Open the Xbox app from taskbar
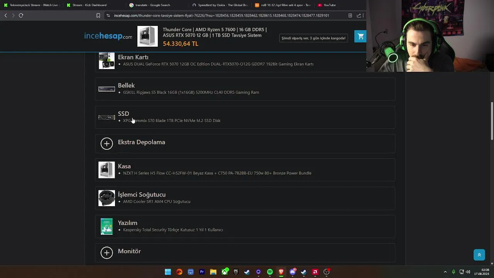 (225, 272)
